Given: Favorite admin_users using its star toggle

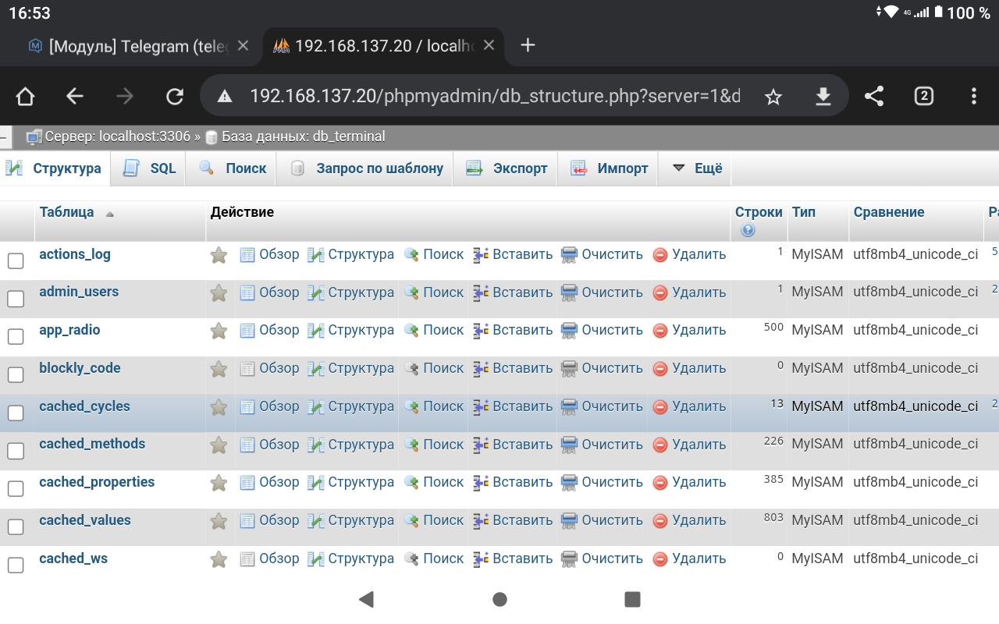Looking at the screenshot, I should click(x=218, y=292).
